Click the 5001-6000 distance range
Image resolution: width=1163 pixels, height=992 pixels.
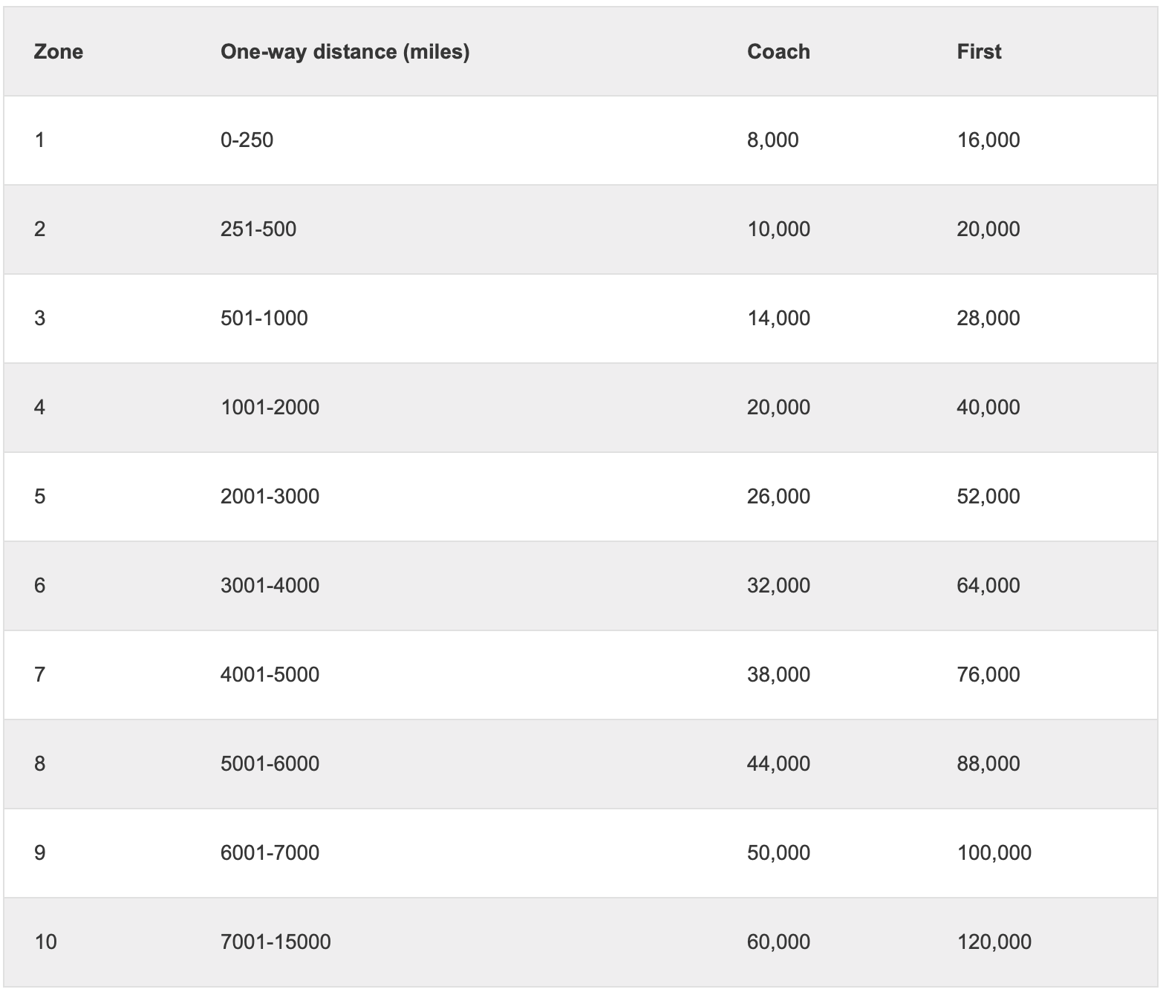pyautogui.click(x=270, y=764)
